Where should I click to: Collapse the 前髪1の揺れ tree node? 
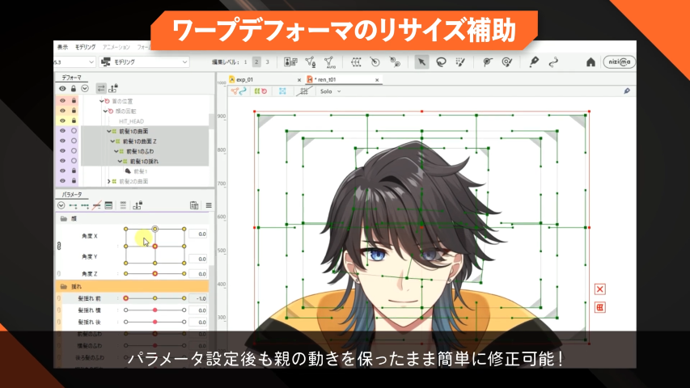tap(120, 162)
